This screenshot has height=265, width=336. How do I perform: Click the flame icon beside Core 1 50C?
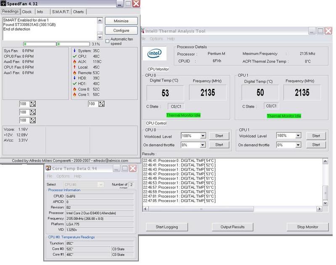pos(74,94)
